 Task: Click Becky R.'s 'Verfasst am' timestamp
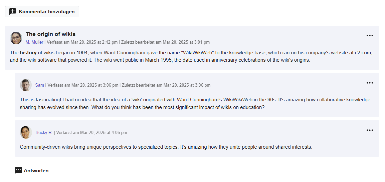pyautogui.click(x=91, y=133)
